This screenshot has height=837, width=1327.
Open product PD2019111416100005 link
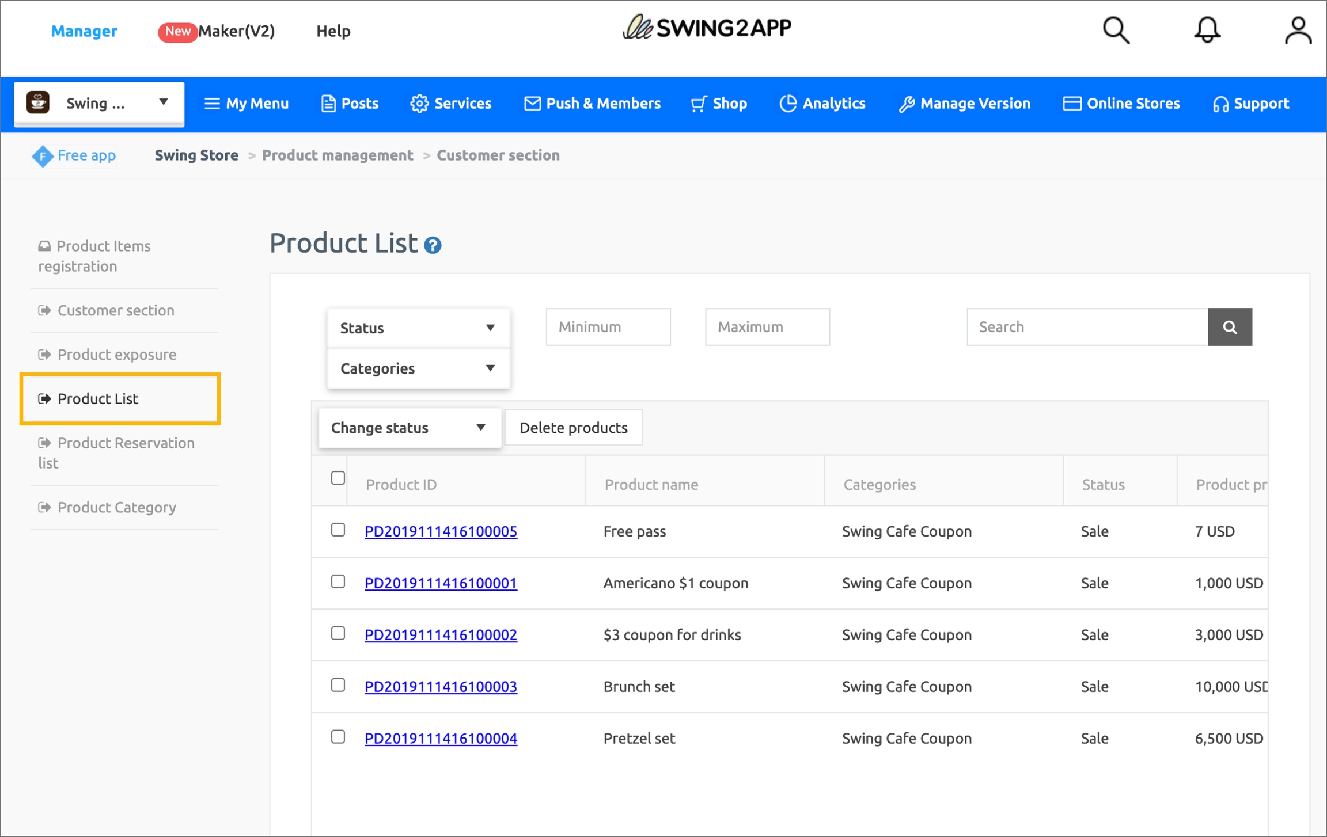[441, 531]
